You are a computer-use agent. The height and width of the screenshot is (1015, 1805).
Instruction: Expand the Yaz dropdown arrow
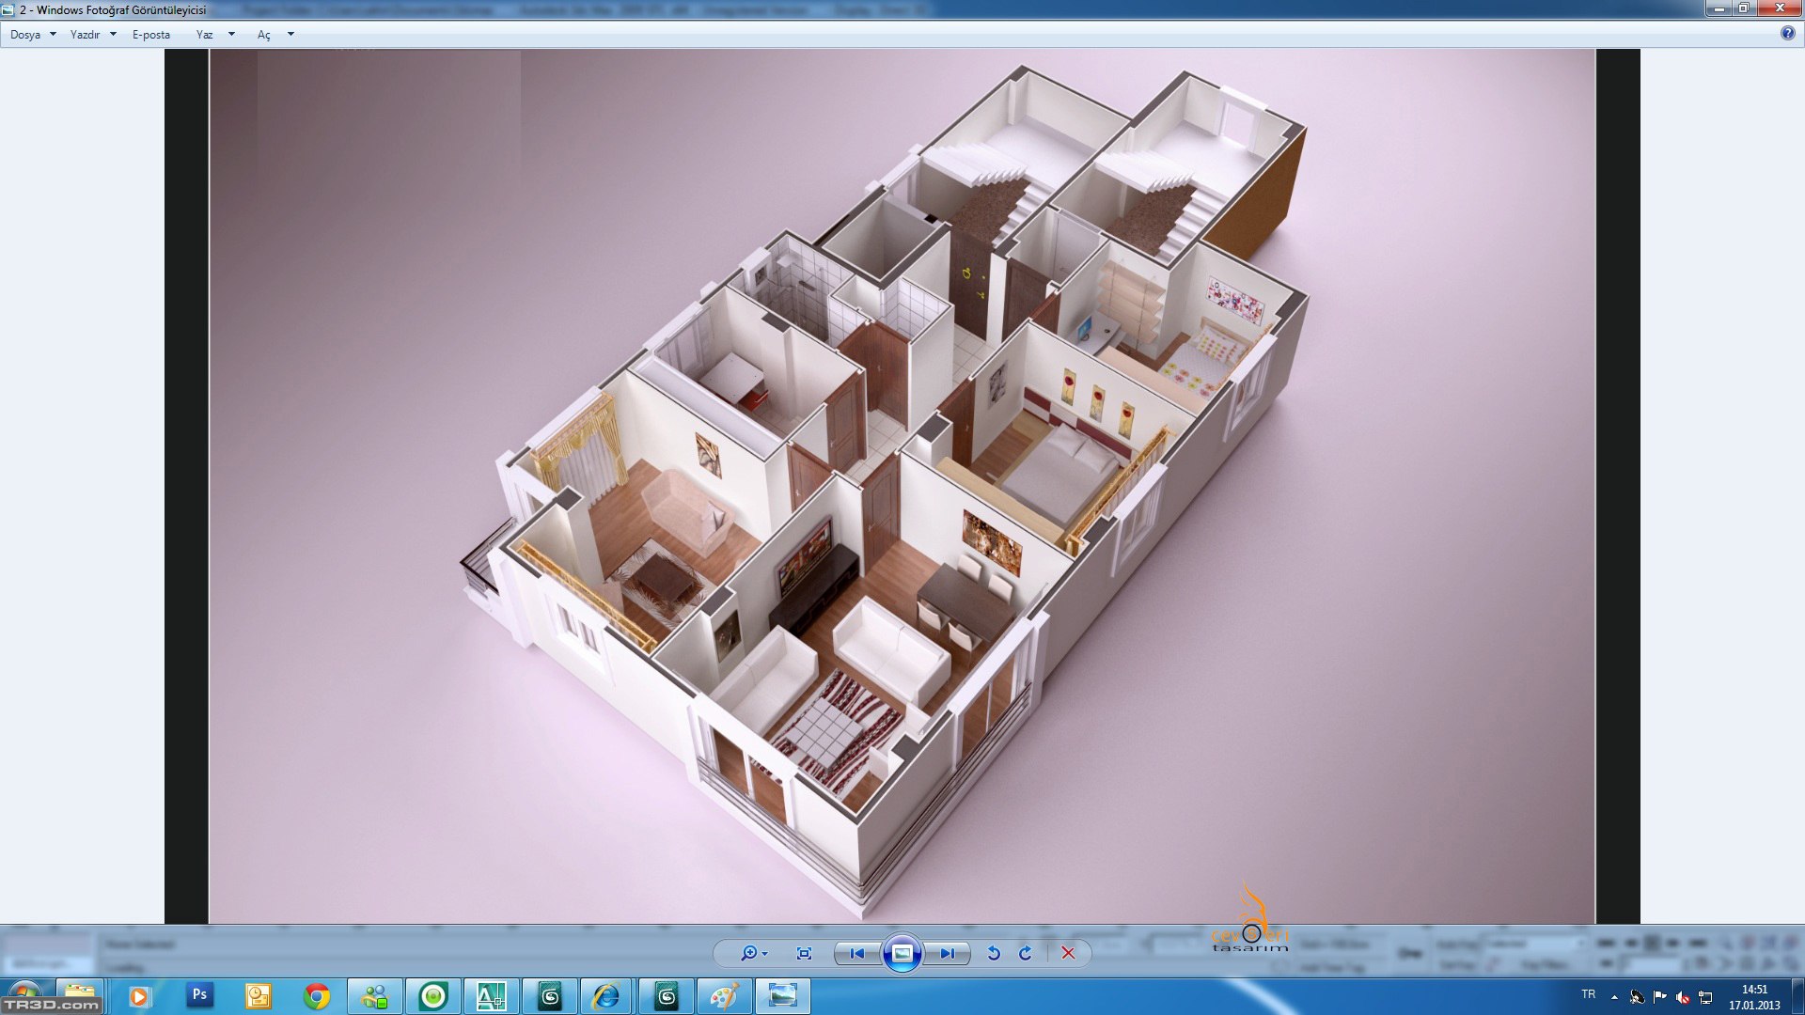click(231, 35)
